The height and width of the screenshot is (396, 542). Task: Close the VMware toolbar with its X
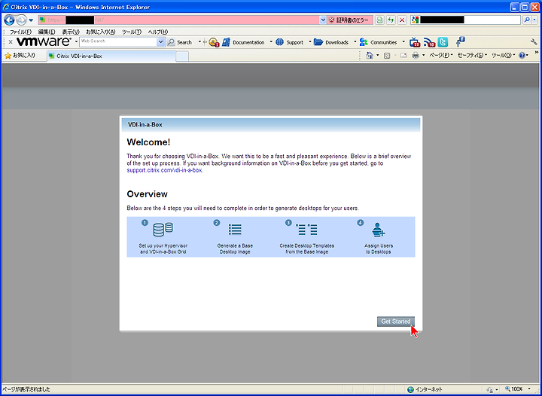pyautogui.click(x=11, y=42)
